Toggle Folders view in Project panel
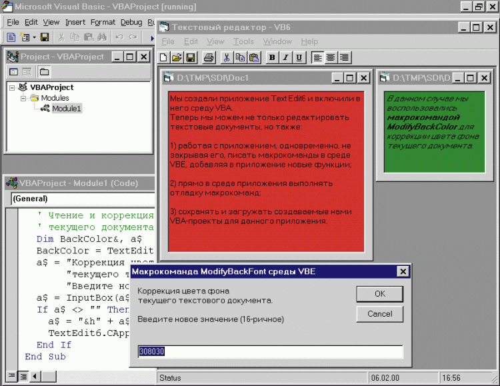500x386 pixels. [44, 71]
